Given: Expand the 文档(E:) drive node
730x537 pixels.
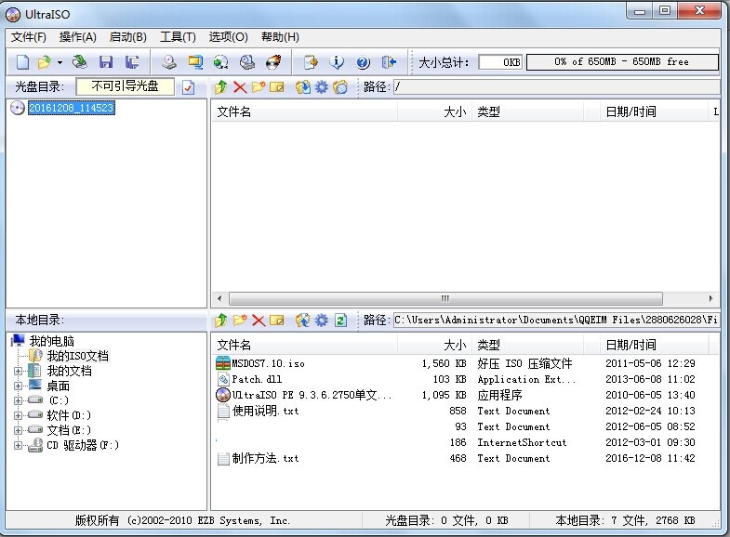Looking at the screenshot, I should pyautogui.click(x=19, y=430).
